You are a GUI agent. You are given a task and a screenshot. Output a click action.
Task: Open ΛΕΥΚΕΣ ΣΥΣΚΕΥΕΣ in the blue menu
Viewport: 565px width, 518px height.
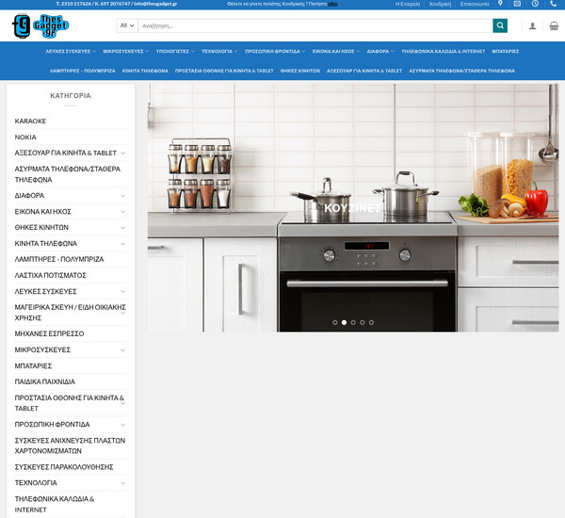click(71, 51)
